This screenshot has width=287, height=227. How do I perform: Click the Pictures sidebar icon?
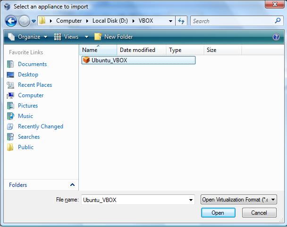pos(10,106)
